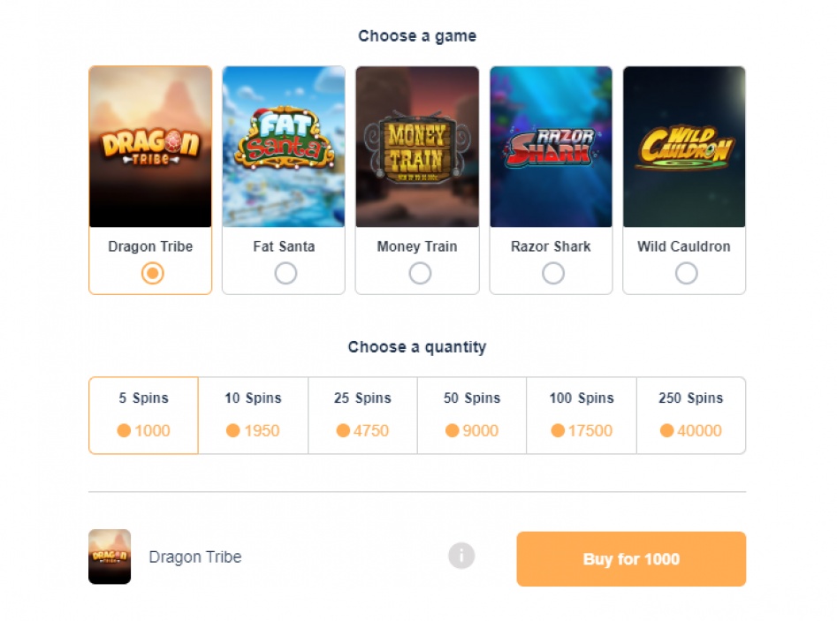Choose the 5 Spins quantity option
This screenshot has height=621, width=837.
(143, 415)
